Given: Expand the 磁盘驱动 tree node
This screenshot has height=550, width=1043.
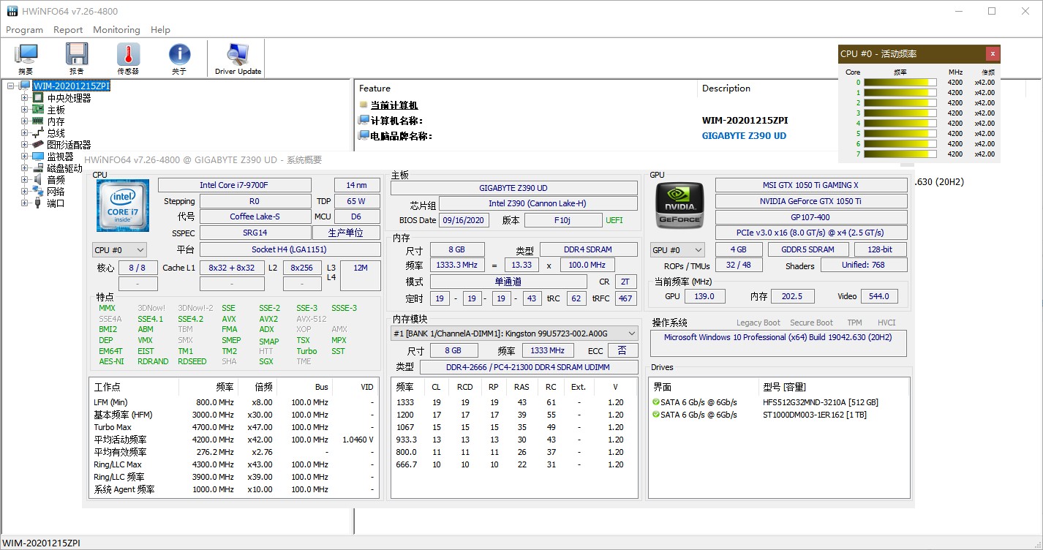Looking at the screenshot, I should click(24, 168).
